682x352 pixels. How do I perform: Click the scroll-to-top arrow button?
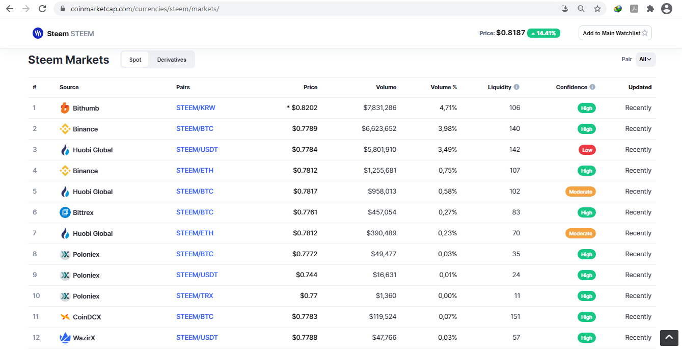point(669,338)
